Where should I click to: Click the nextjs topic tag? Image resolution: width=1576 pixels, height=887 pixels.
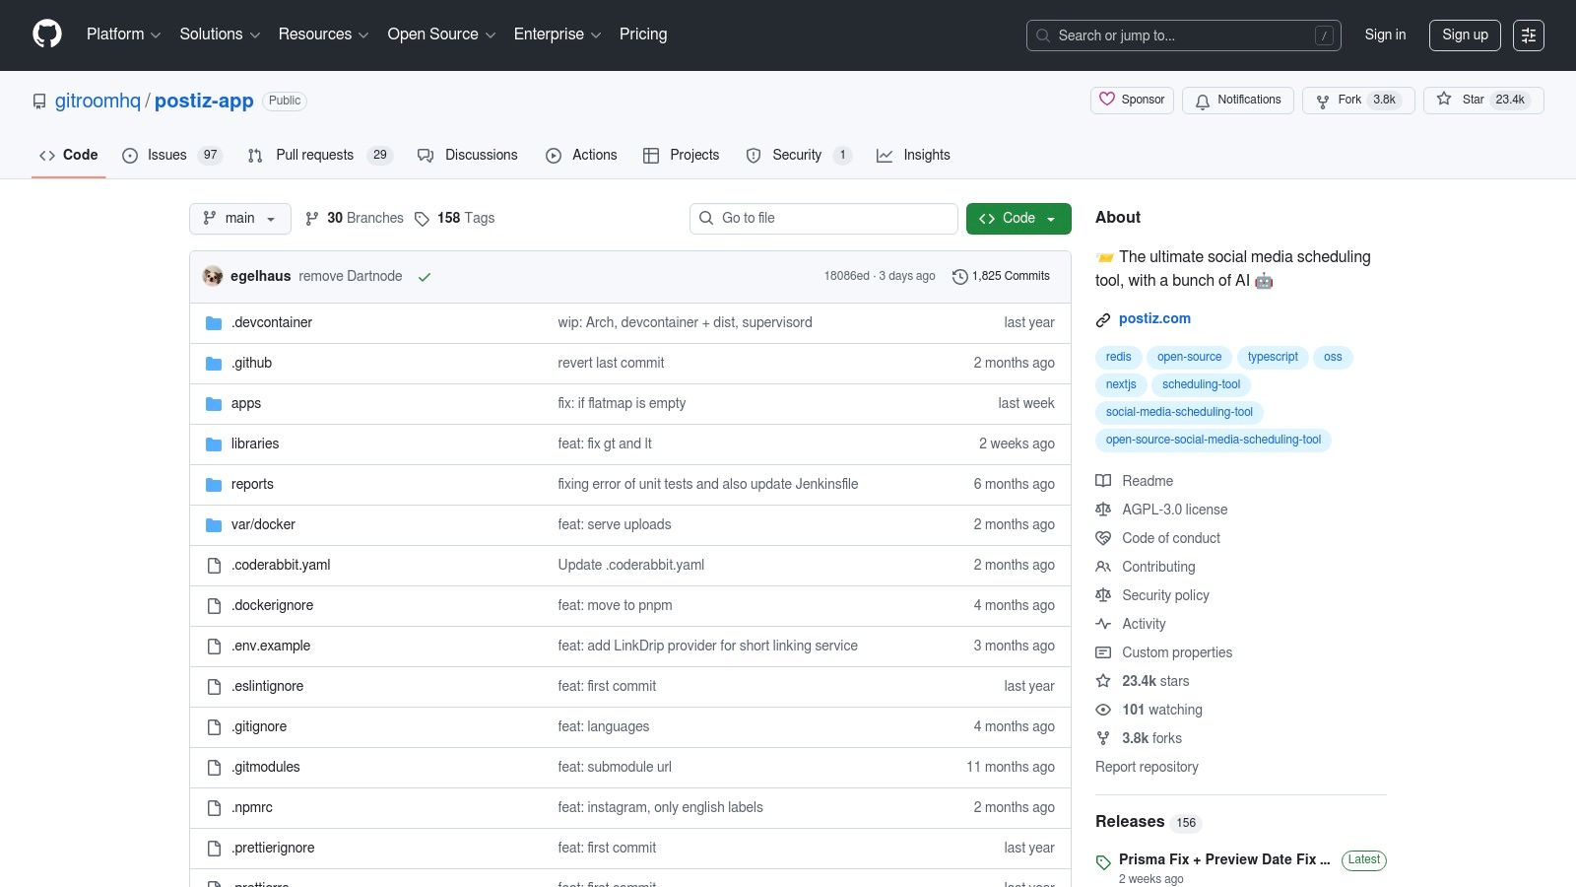(1121, 384)
